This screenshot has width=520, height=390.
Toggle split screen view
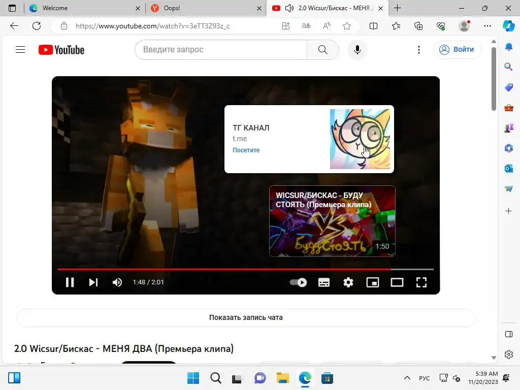click(x=373, y=26)
